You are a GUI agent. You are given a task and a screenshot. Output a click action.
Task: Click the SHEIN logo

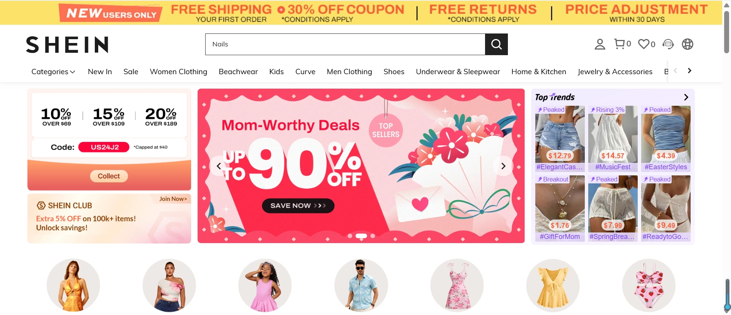(x=67, y=45)
